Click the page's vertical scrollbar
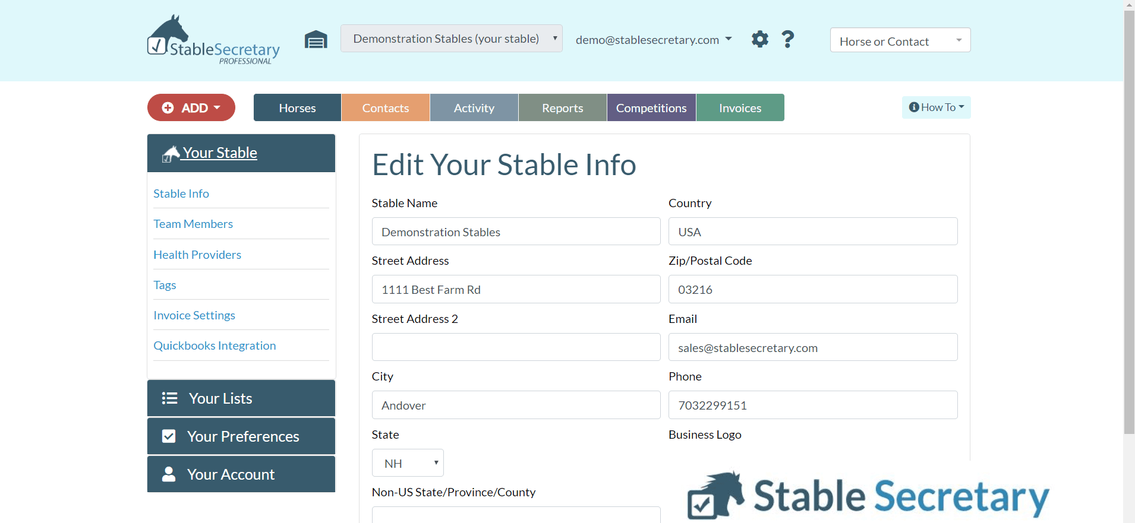Image resolution: width=1135 pixels, height=523 pixels. pyautogui.click(x=1129, y=237)
